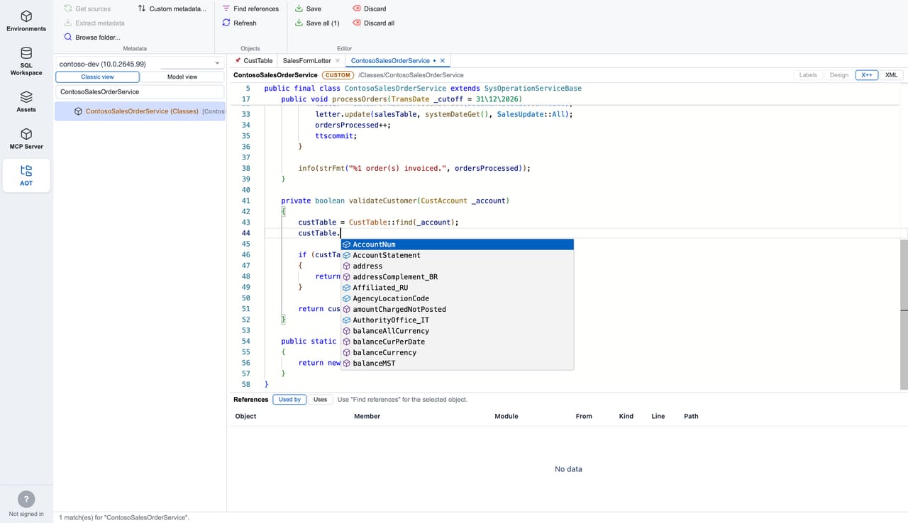Click the Line column header
Image resolution: width=908 pixels, height=523 pixels.
(x=658, y=416)
